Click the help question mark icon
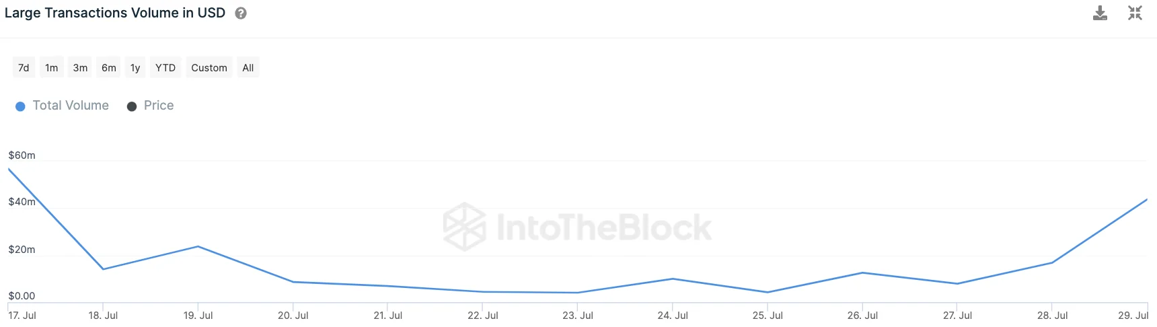The height and width of the screenshot is (327, 1157). click(x=241, y=13)
